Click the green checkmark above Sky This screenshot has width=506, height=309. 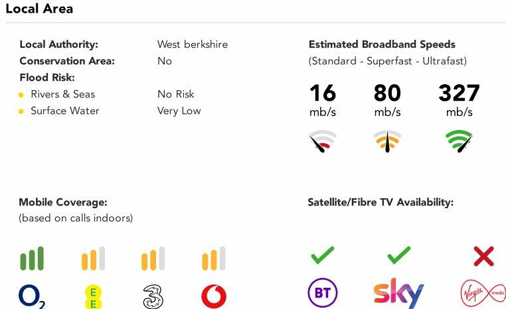point(398,255)
